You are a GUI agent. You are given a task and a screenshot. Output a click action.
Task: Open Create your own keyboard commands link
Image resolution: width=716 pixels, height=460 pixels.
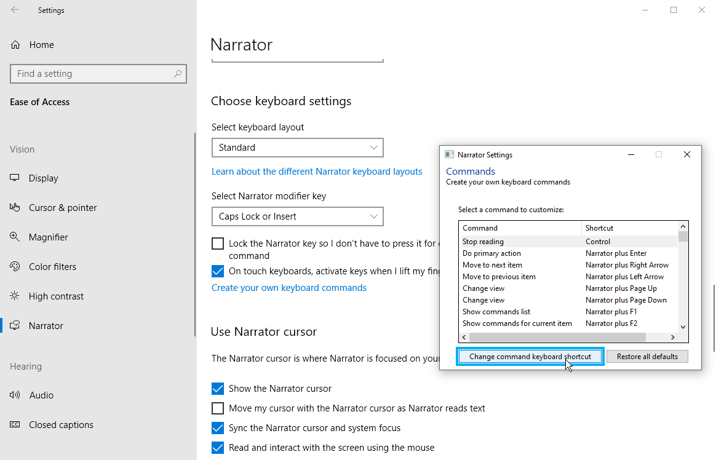(289, 288)
